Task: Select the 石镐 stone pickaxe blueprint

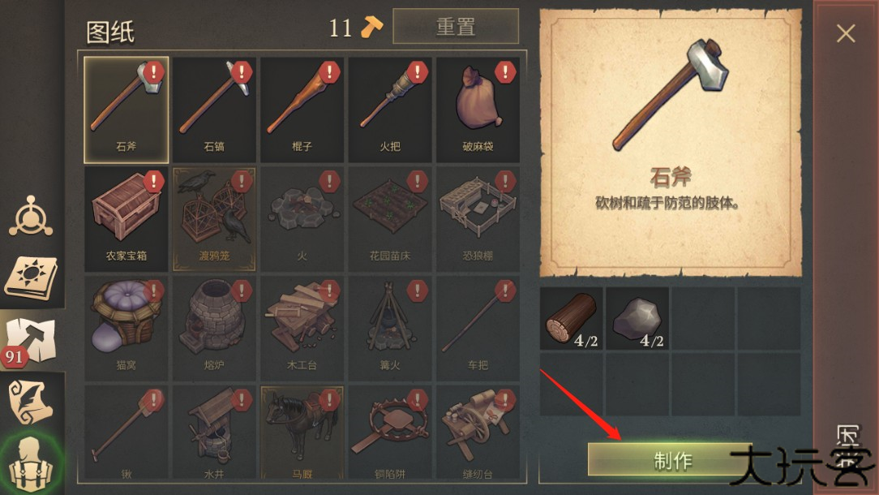Action: [x=214, y=110]
